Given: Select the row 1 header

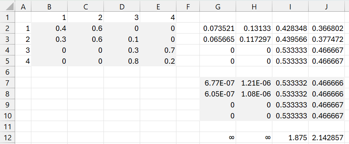Looking at the screenshot, I should [7, 17].
